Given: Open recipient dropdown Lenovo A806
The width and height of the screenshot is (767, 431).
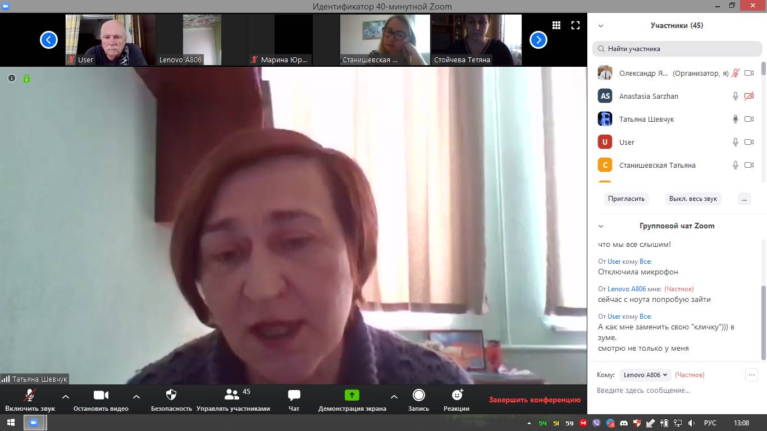Looking at the screenshot, I should coord(646,375).
